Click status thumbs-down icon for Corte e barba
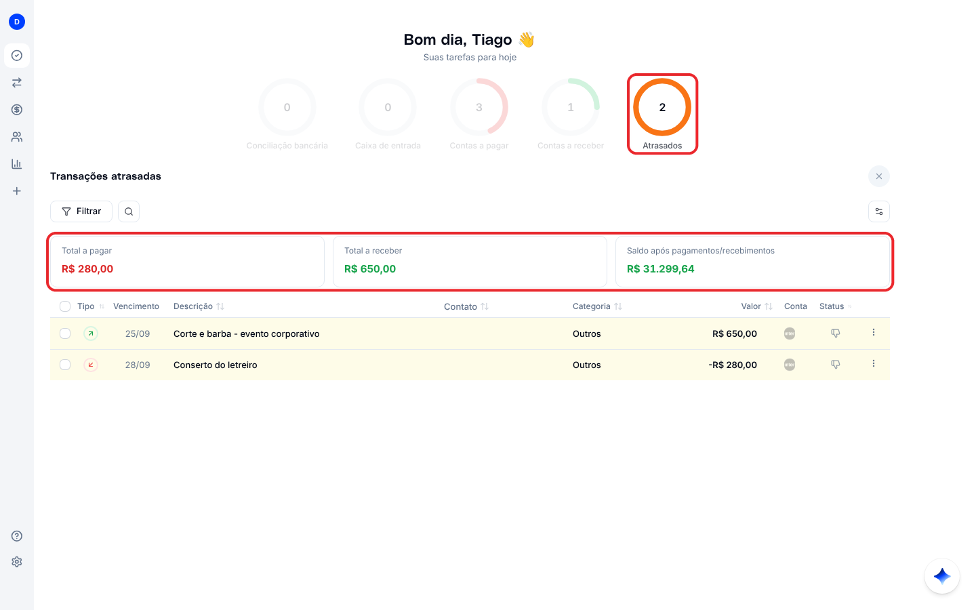This screenshot has height=610, width=976. (836, 333)
